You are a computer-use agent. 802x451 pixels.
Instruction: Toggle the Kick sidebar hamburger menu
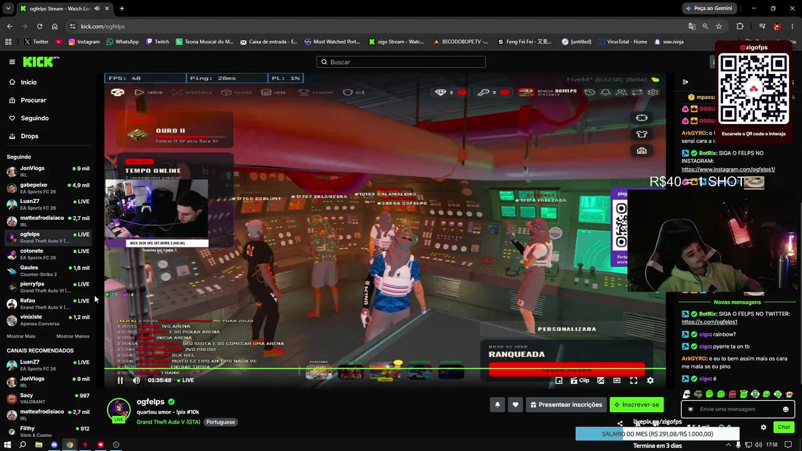(12, 62)
